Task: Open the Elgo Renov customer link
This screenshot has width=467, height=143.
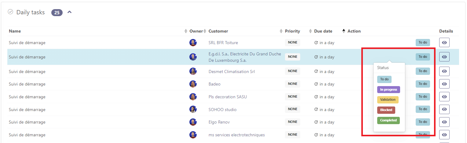Action: click(219, 122)
